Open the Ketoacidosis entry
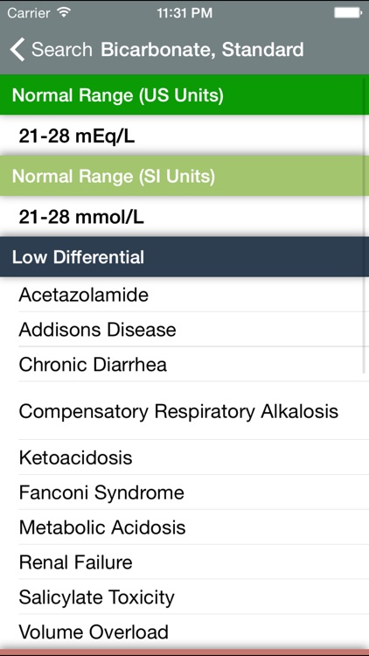 click(x=184, y=457)
